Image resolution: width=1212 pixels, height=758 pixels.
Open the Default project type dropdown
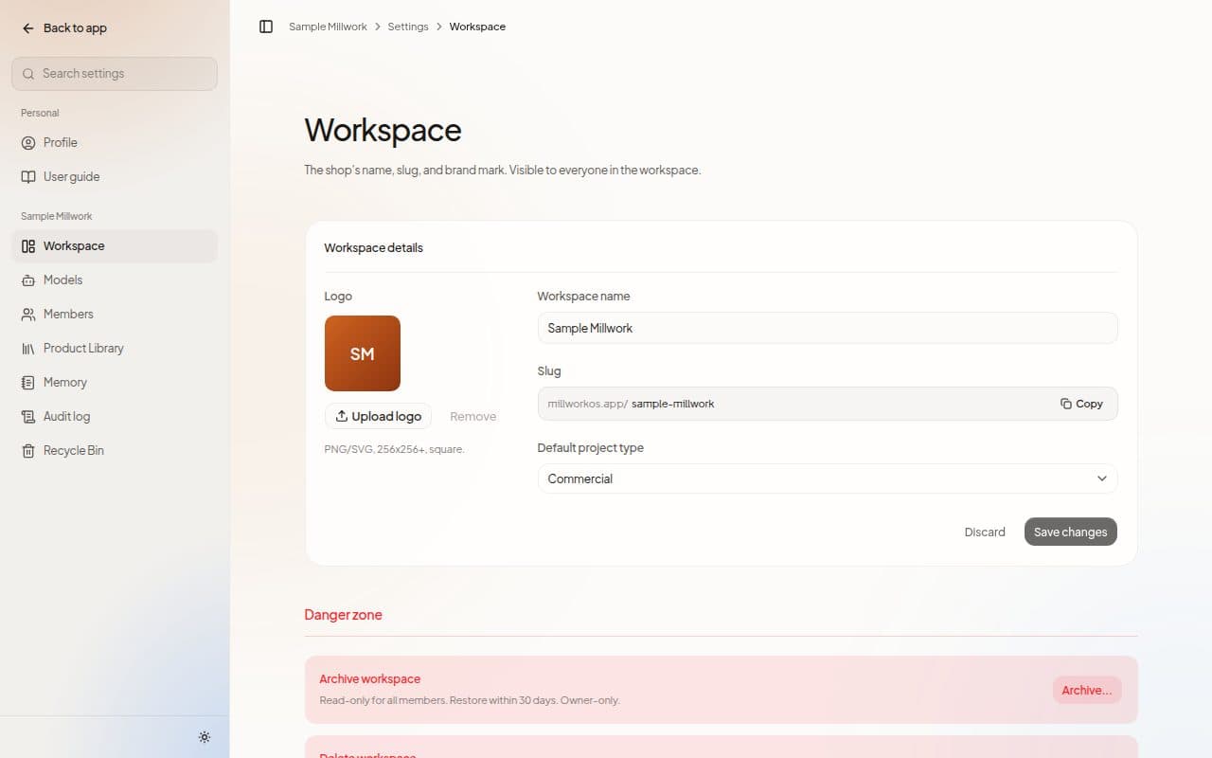pos(828,478)
